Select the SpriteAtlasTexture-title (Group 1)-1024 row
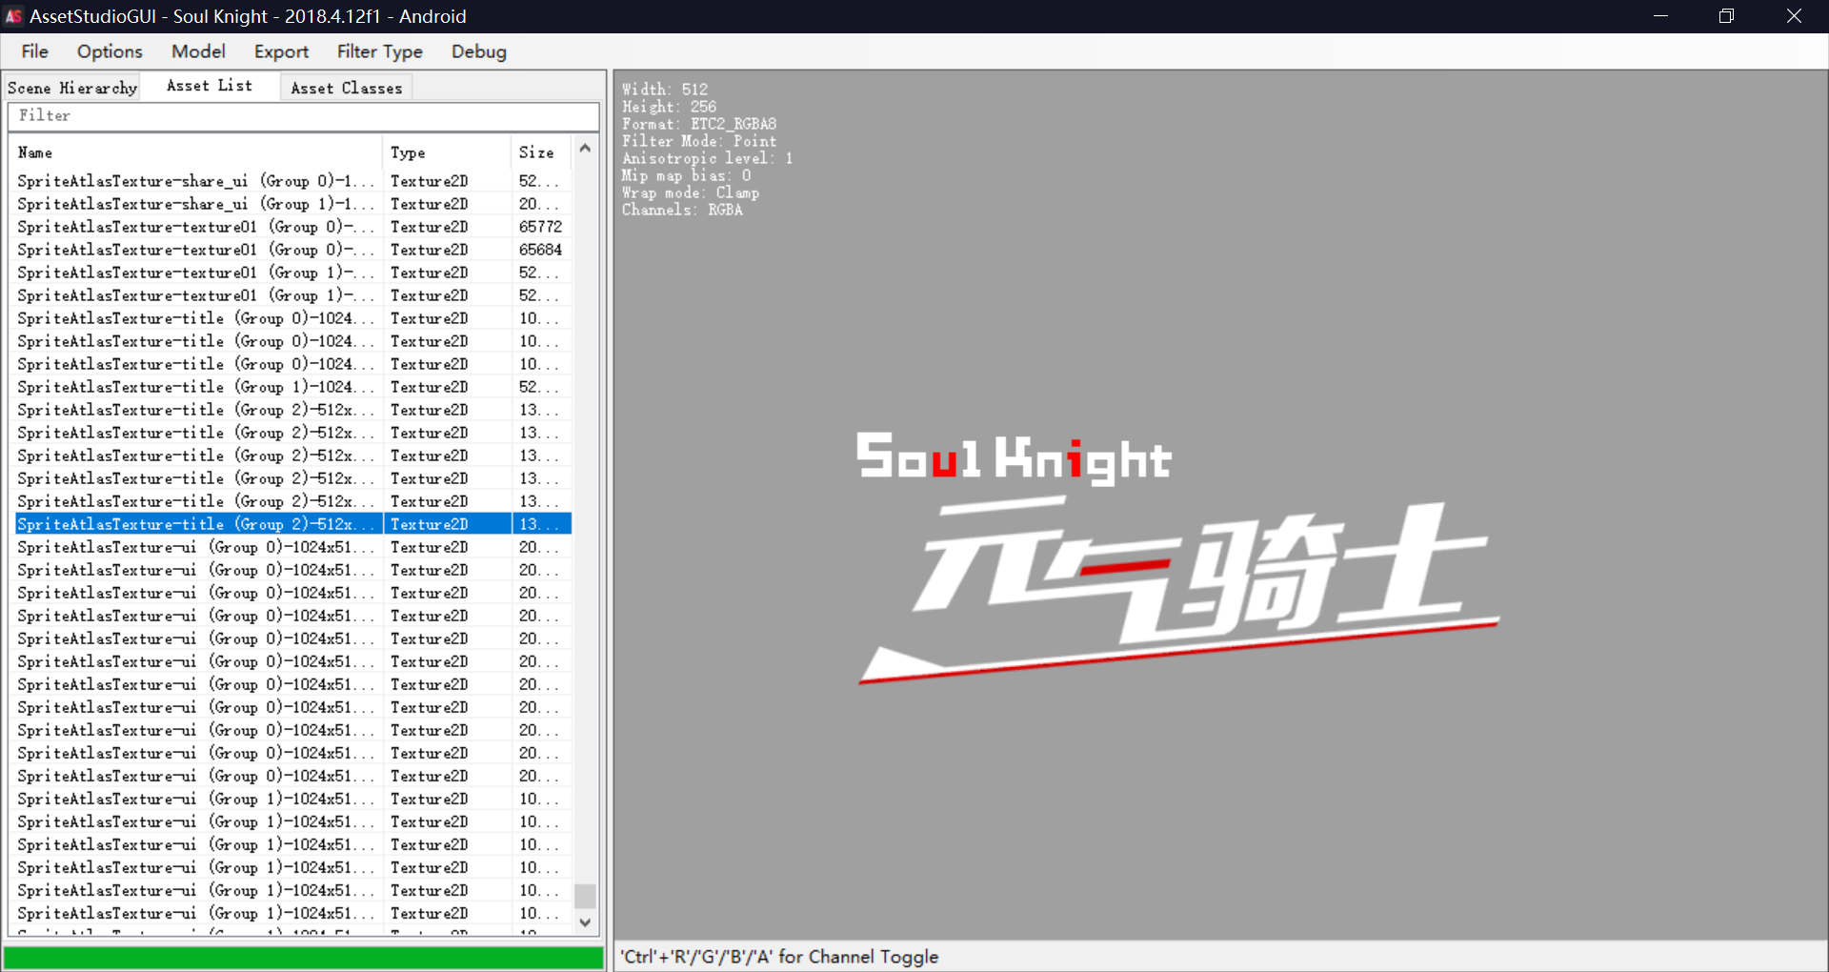Screen dimensions: 1829x972 pyautogui.click(x=293, y=387)
